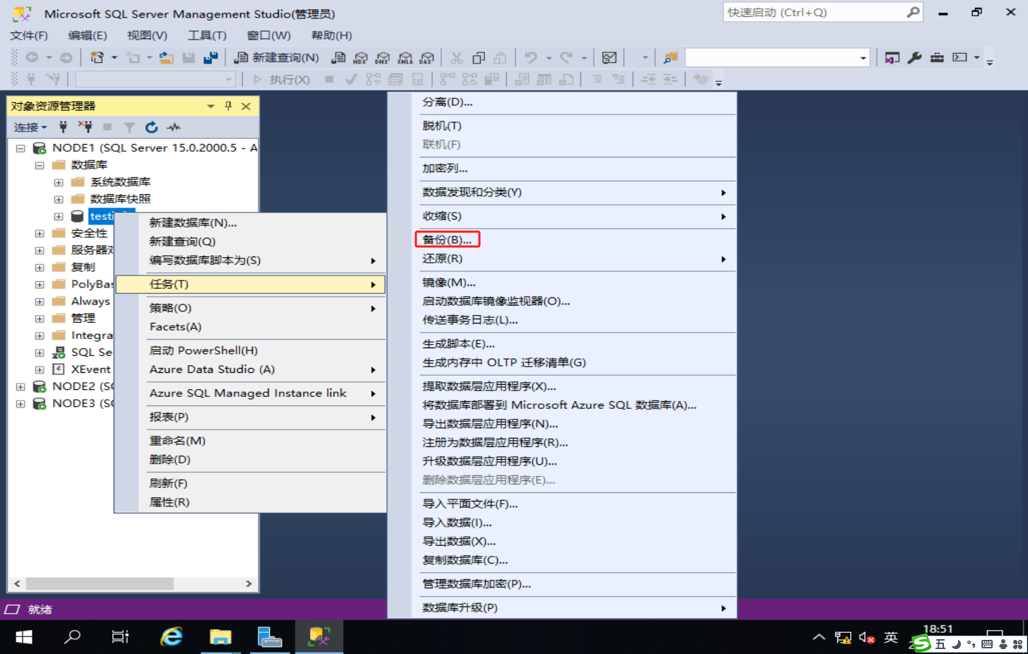Open the Properties wrench icon
This screenshot has width=1028, height=654.
click(x=915, y=58)
